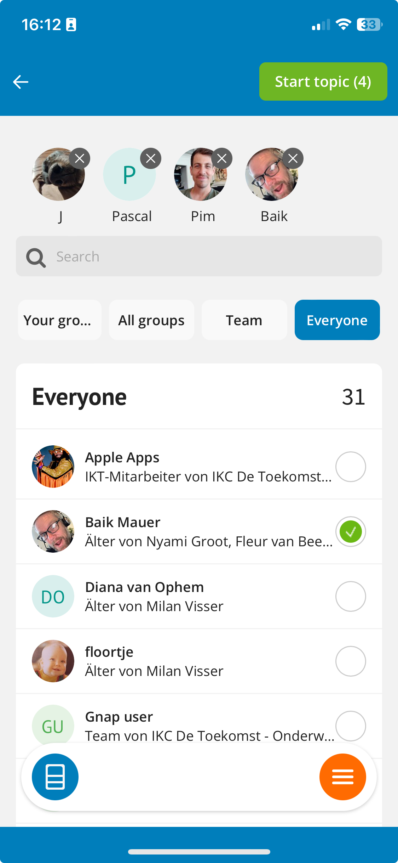Select Gnap user checkbox
This screenshot has width=398, height=863.
click(x=351, y=726)
